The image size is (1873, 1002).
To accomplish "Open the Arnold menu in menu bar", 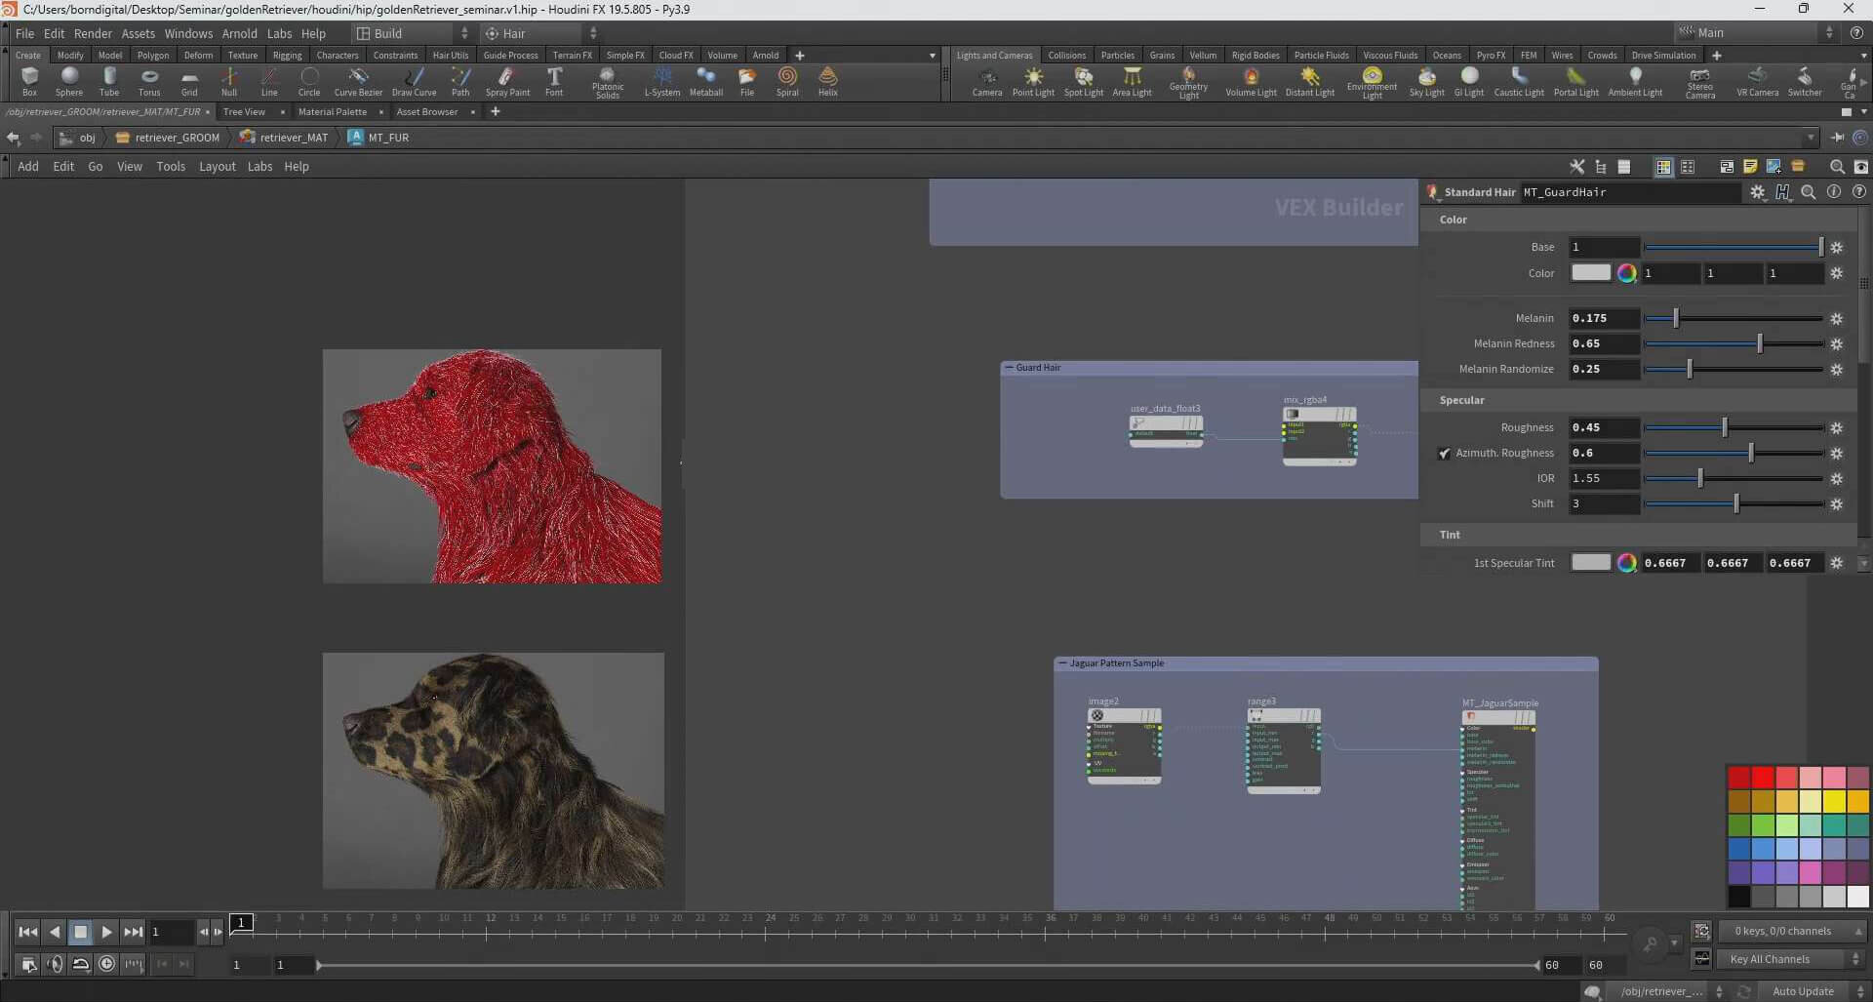I will click(239, 33).
